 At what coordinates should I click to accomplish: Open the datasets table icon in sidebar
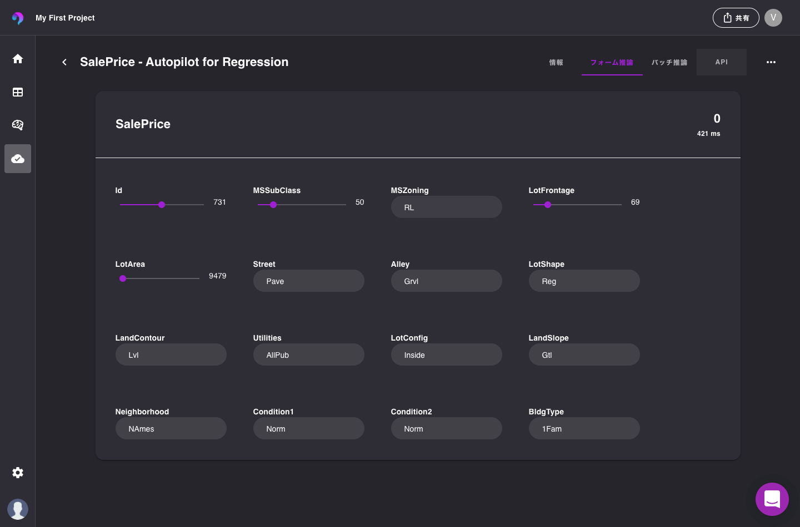pyautogui.click(x=18, y=92)
